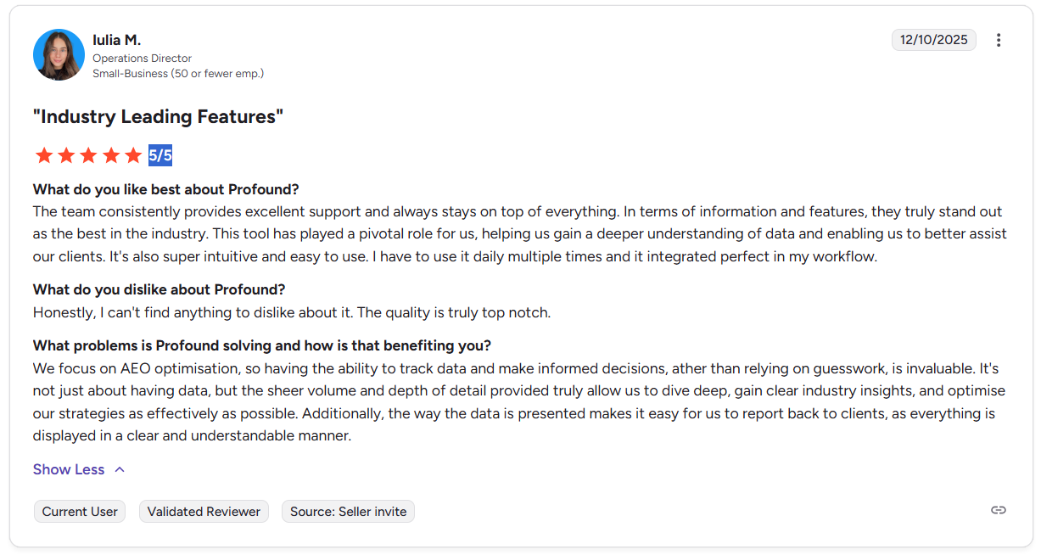Viewport: 1041px width, 555px height.
Task: Click the "Source: Seller invite" badge
Action: point(348,511)
